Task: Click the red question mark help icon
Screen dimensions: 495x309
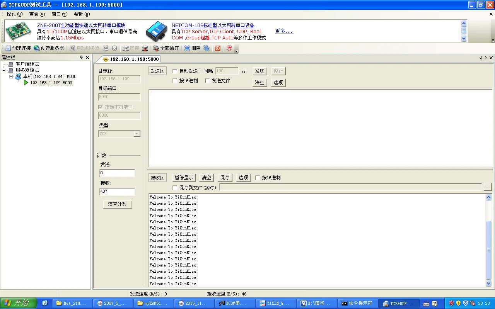Action: [229, 48]
